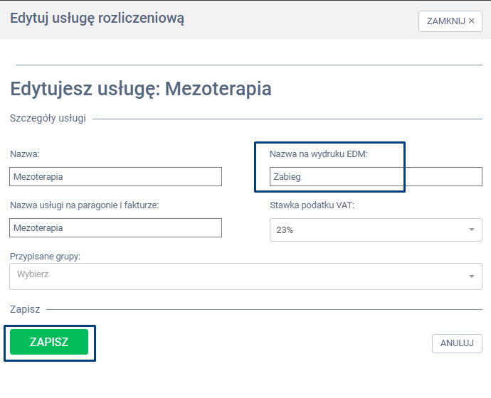Cancel editing with the ANULUJ button
Image resolution: width=491 pixels, height=398 pixels.
pyautogui.click(x=456, y=343)
